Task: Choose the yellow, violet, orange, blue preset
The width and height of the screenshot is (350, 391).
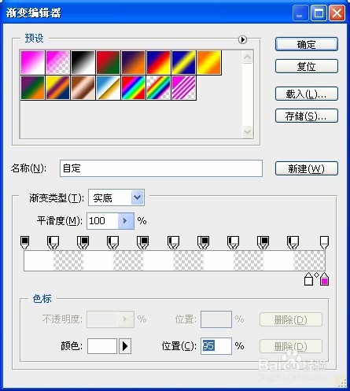Action: (58, 88)
